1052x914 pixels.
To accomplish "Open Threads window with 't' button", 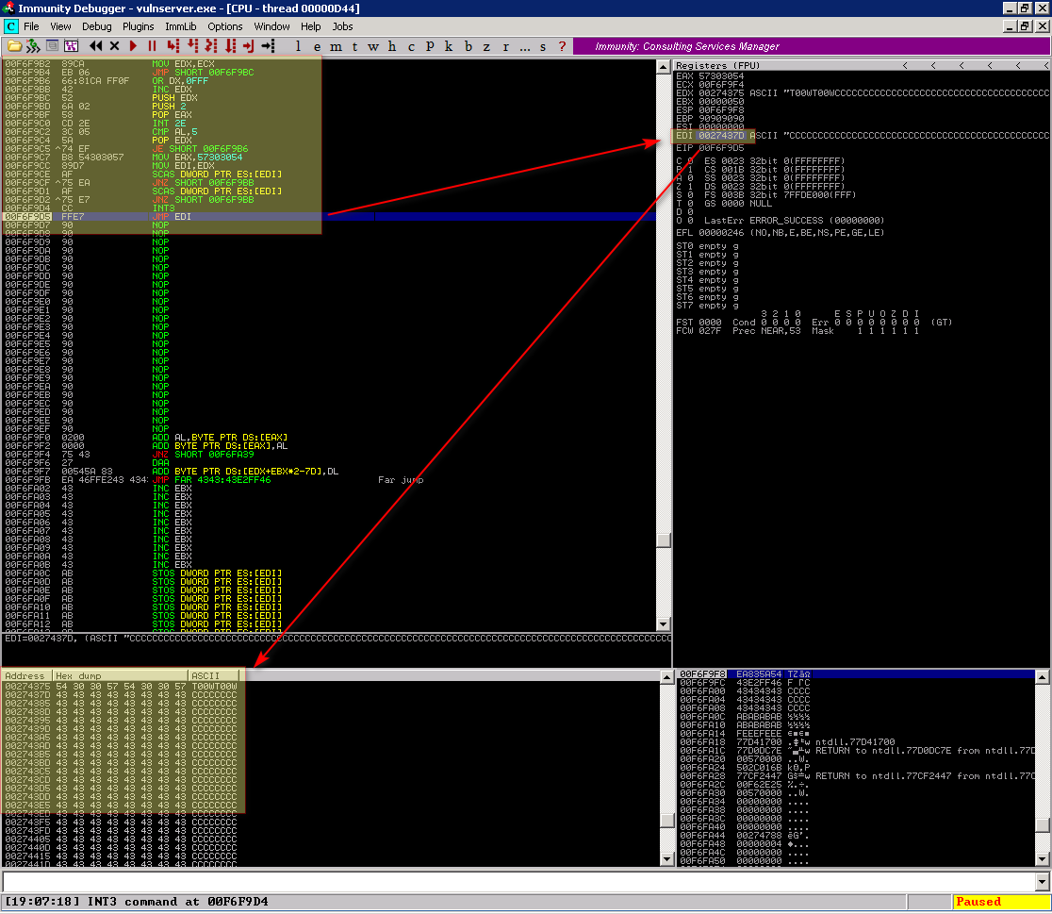I will click(x=354, y=46).
